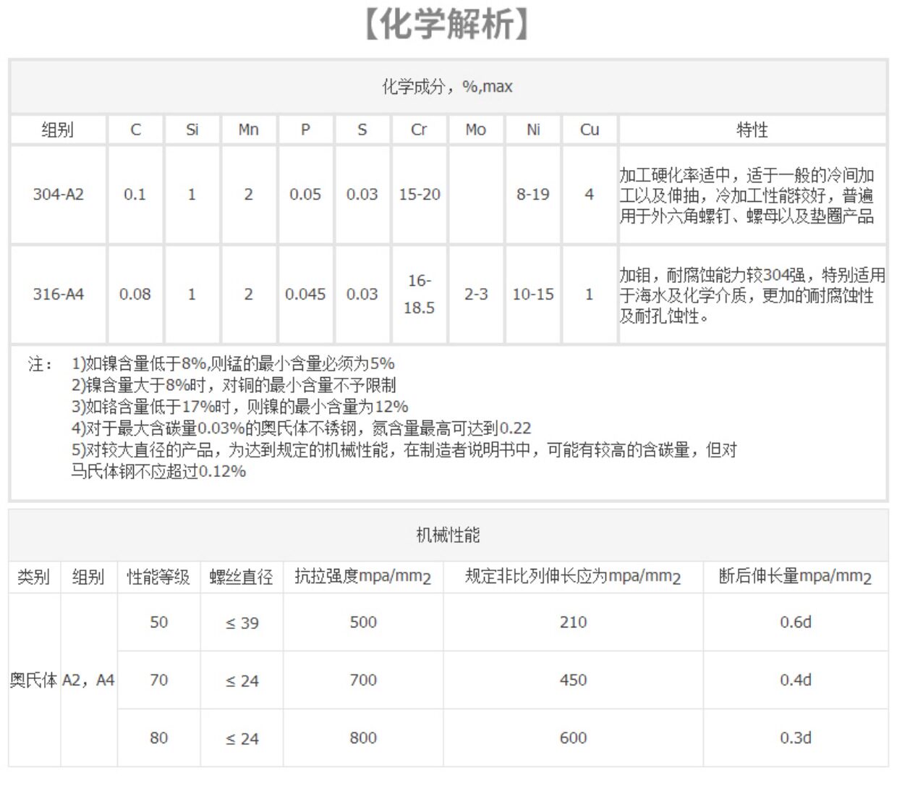Select the 16-18.5 chromium range cell

420,294
